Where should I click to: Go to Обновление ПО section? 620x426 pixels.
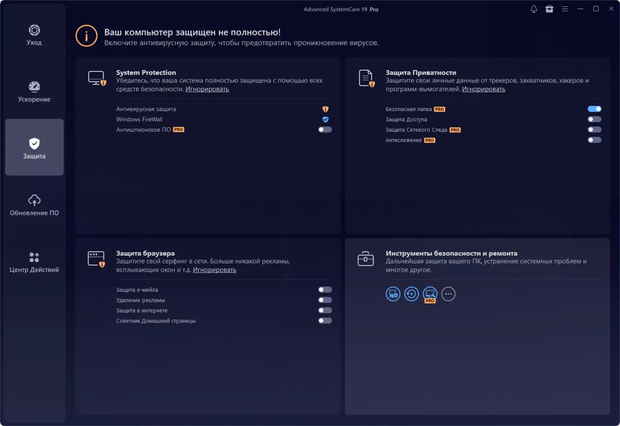(x=34, y=205)
